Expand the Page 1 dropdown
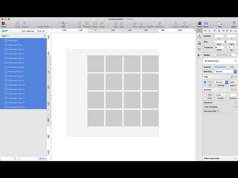This screenshot has height=178, width=238. tap(5, 36)
